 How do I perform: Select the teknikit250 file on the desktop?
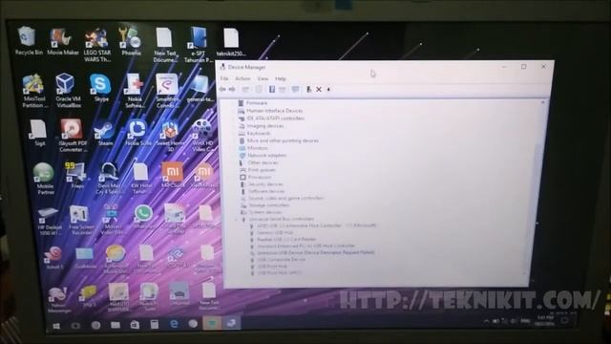coord(231,42)
